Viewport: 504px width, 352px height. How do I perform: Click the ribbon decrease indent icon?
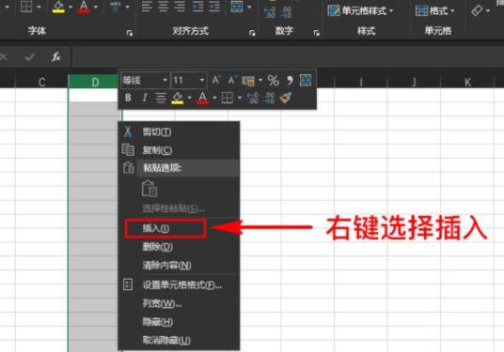pyautogui.click(x=197, y=7)
